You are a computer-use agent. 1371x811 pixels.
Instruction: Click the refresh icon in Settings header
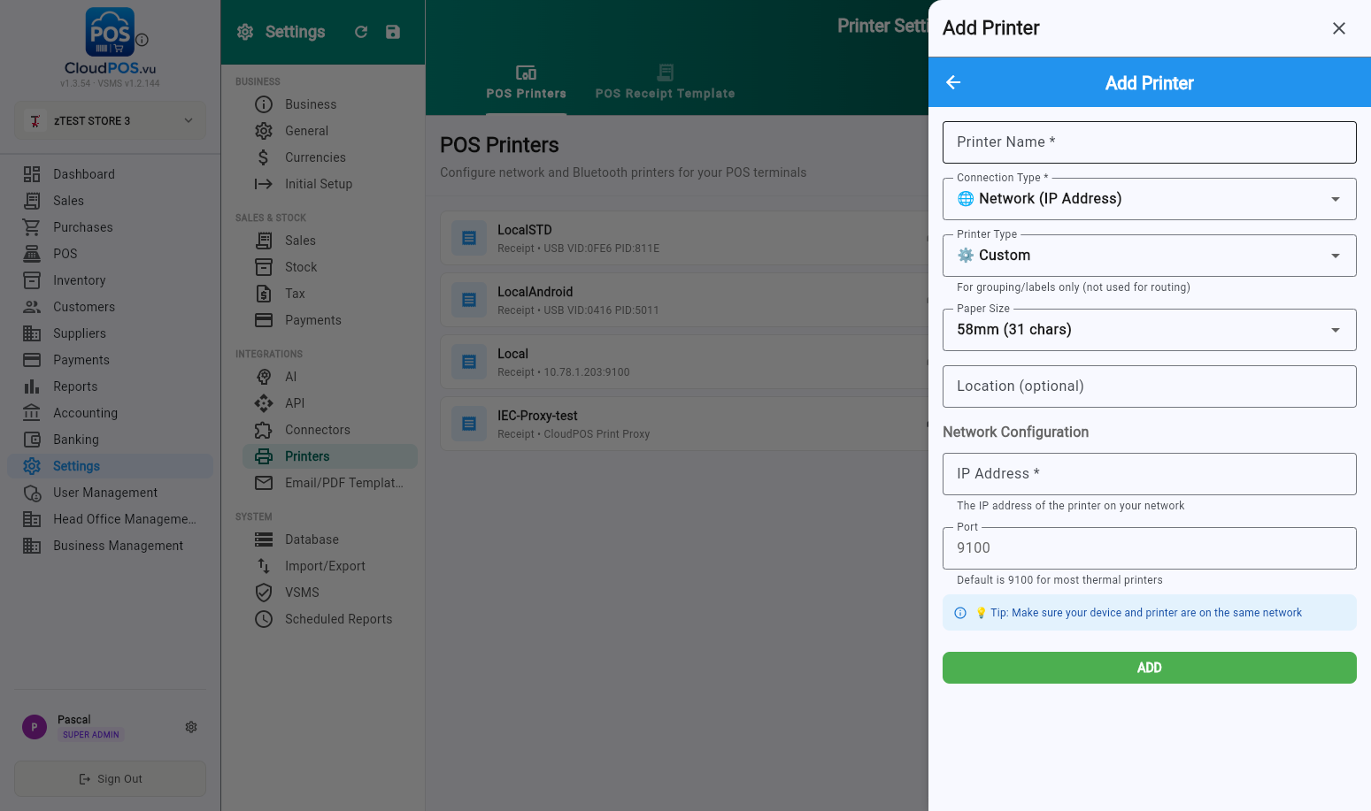pos(361,32)
